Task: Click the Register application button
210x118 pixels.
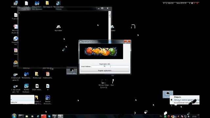Action: click(x=105, y=70)
